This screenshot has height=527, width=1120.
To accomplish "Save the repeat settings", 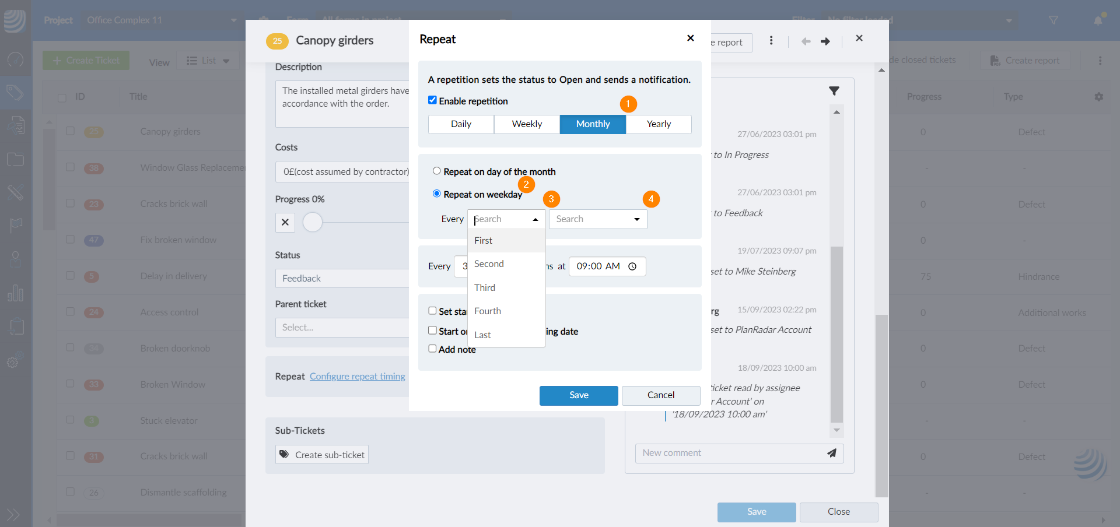I will pyautogui.click(x=578, y=395).
